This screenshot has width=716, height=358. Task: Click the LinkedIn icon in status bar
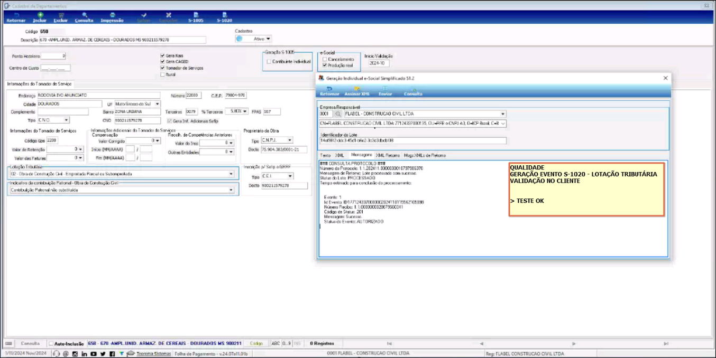pos(84,354)
